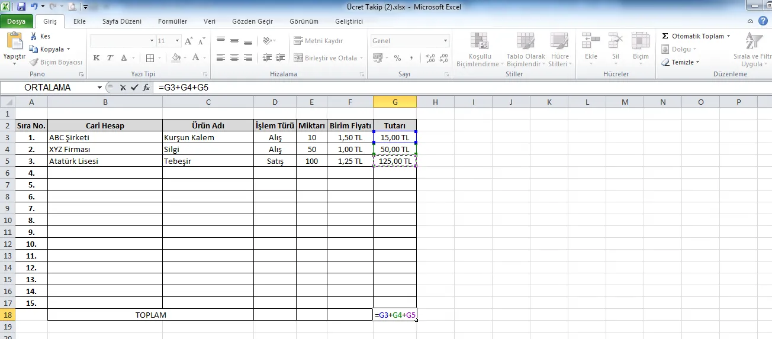Click the Otomatik Toplam sigma icon
This screenshot has width=772, height=339.
coord(665,36)
